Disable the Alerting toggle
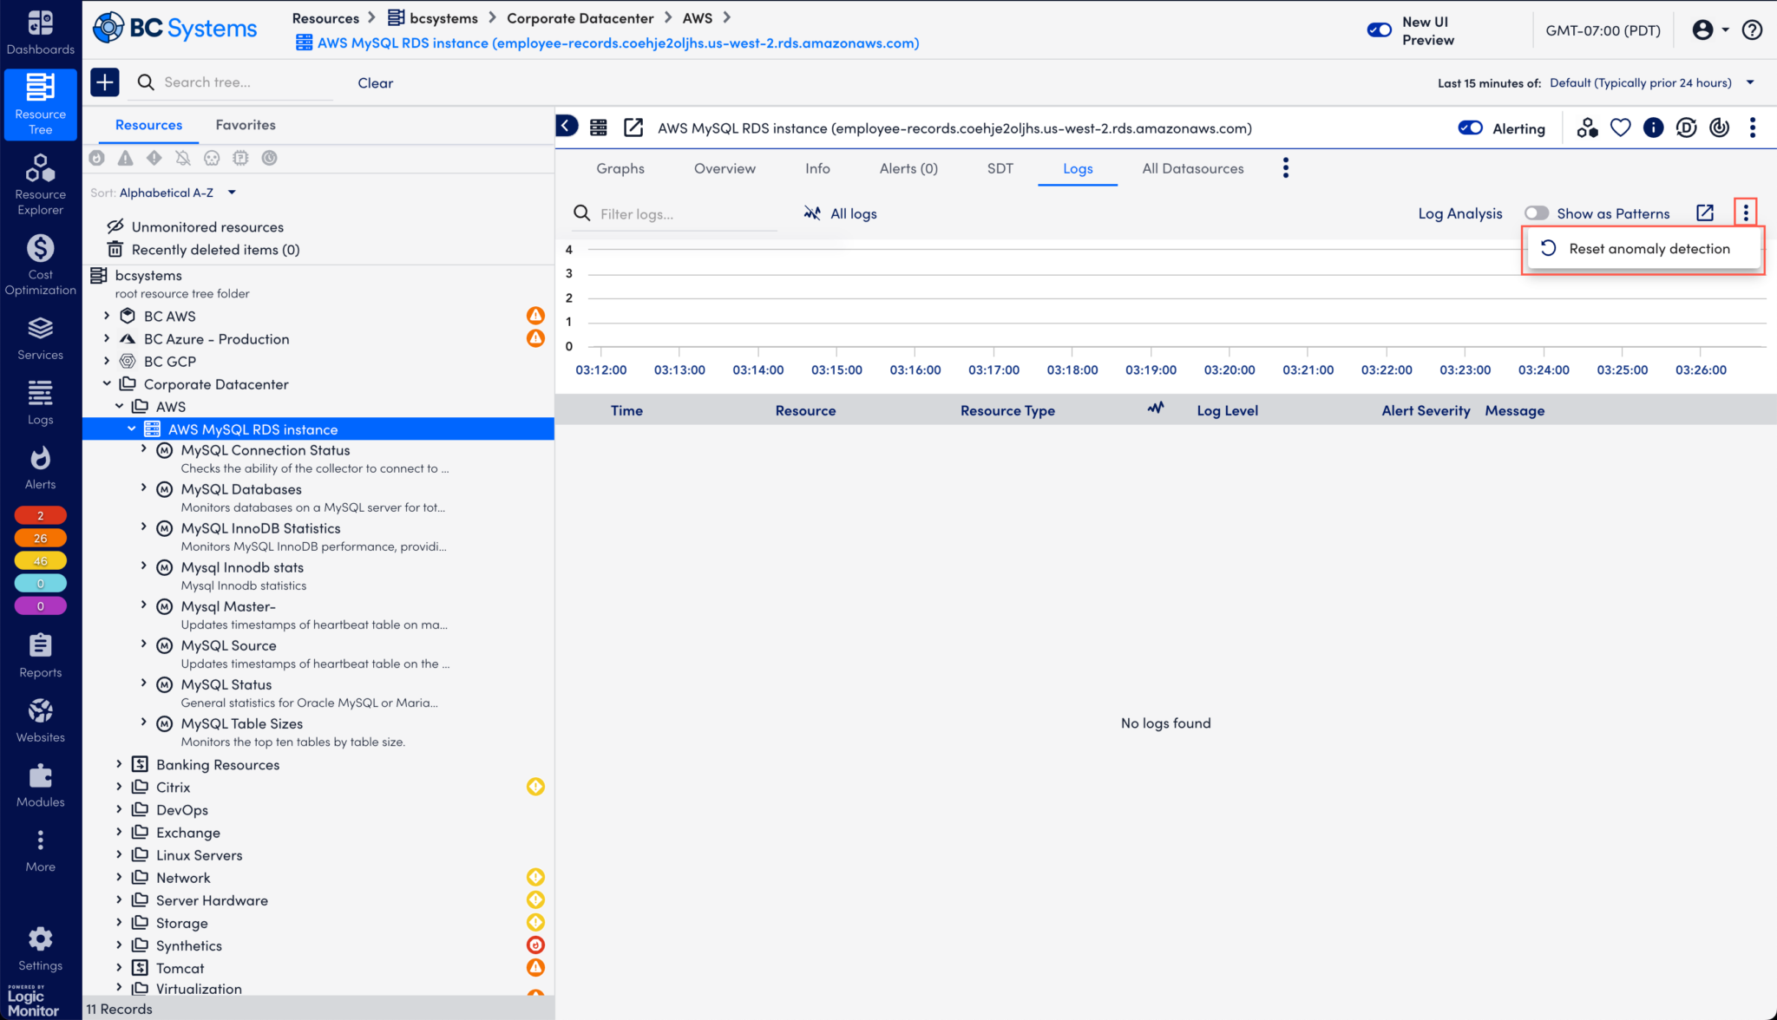This screenshot has height=1020, width=1777. [1471, 127]
